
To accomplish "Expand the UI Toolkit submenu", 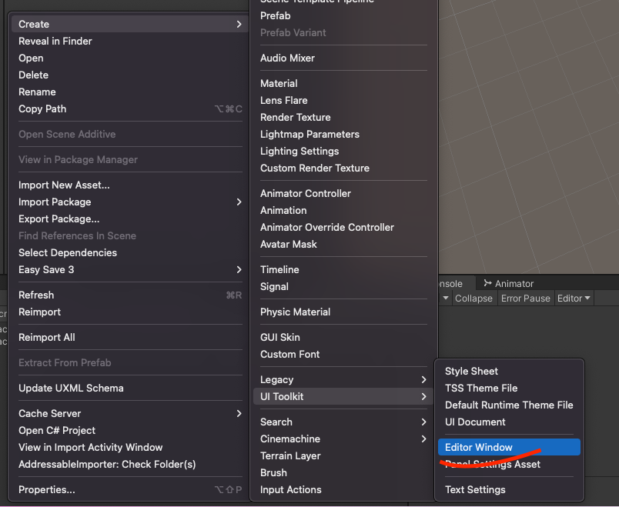I will coord(343,396).
